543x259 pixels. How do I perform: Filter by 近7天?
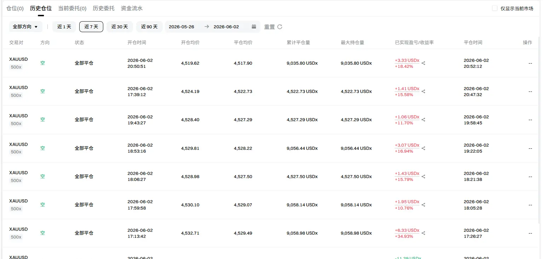click(91, 27)
